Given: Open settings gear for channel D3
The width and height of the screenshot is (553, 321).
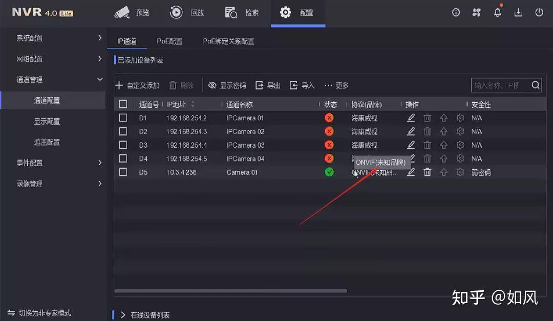Looking at the screenshot, I should [x=460, y=145].
